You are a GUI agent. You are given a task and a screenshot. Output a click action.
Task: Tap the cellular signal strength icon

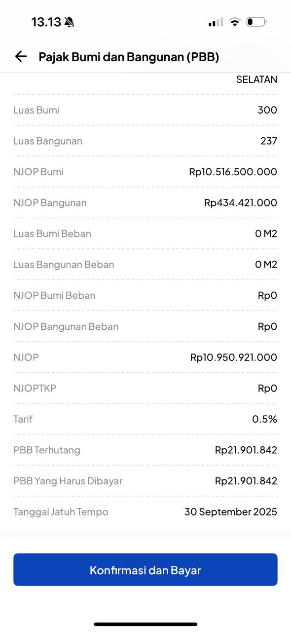coord(215,22)
